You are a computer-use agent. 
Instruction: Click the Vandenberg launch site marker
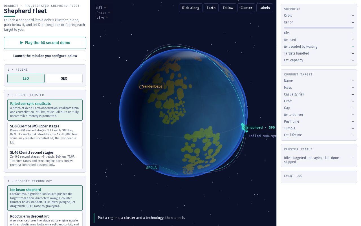point(141,87)
